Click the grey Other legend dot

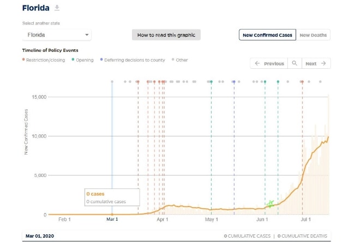[173, 60]
